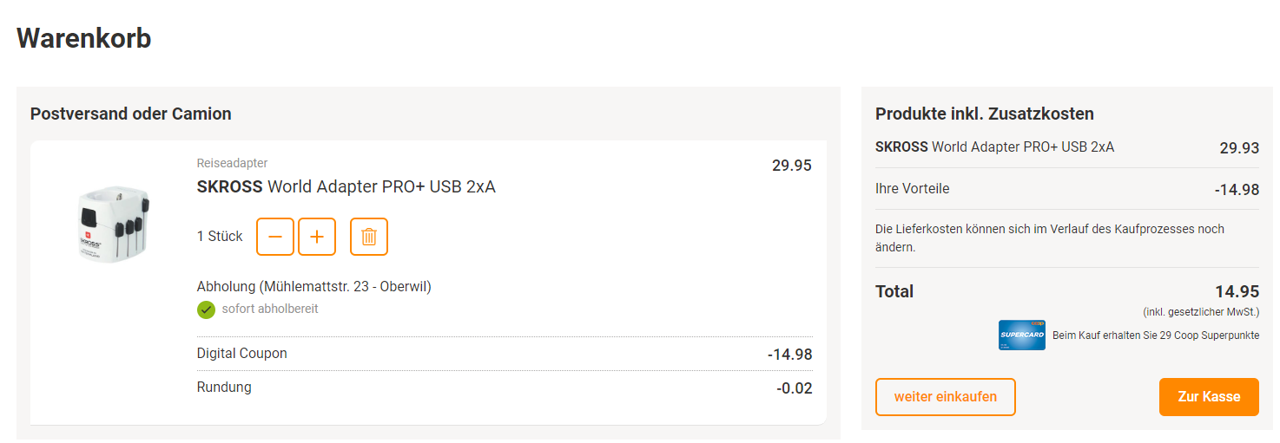Click the 'Ihre Vorteile' summary line

(912, 188)
